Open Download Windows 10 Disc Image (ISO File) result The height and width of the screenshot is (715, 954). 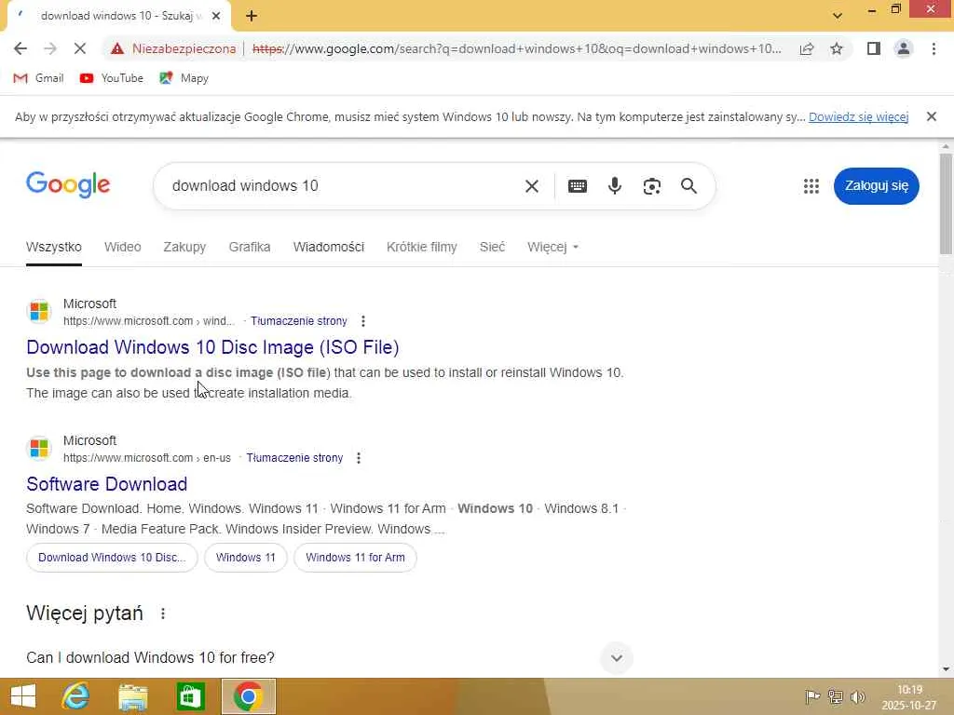pos(212,347)
